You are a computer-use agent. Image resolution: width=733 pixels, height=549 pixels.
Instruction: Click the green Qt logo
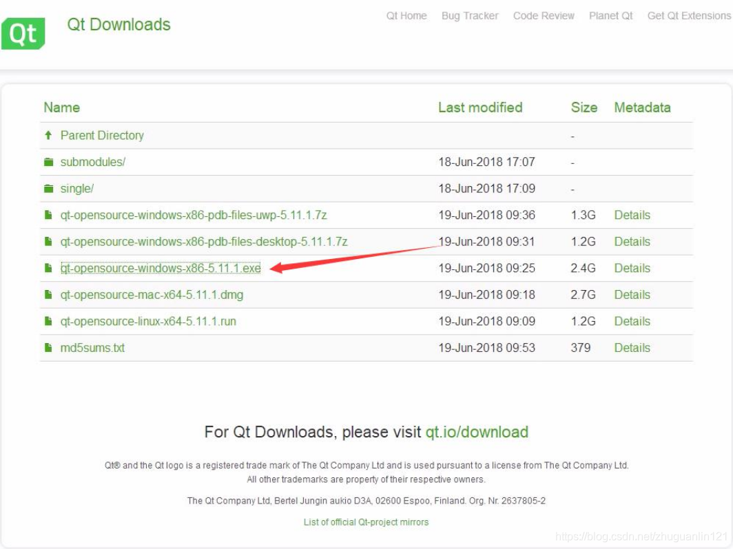(x=23, y=33)
